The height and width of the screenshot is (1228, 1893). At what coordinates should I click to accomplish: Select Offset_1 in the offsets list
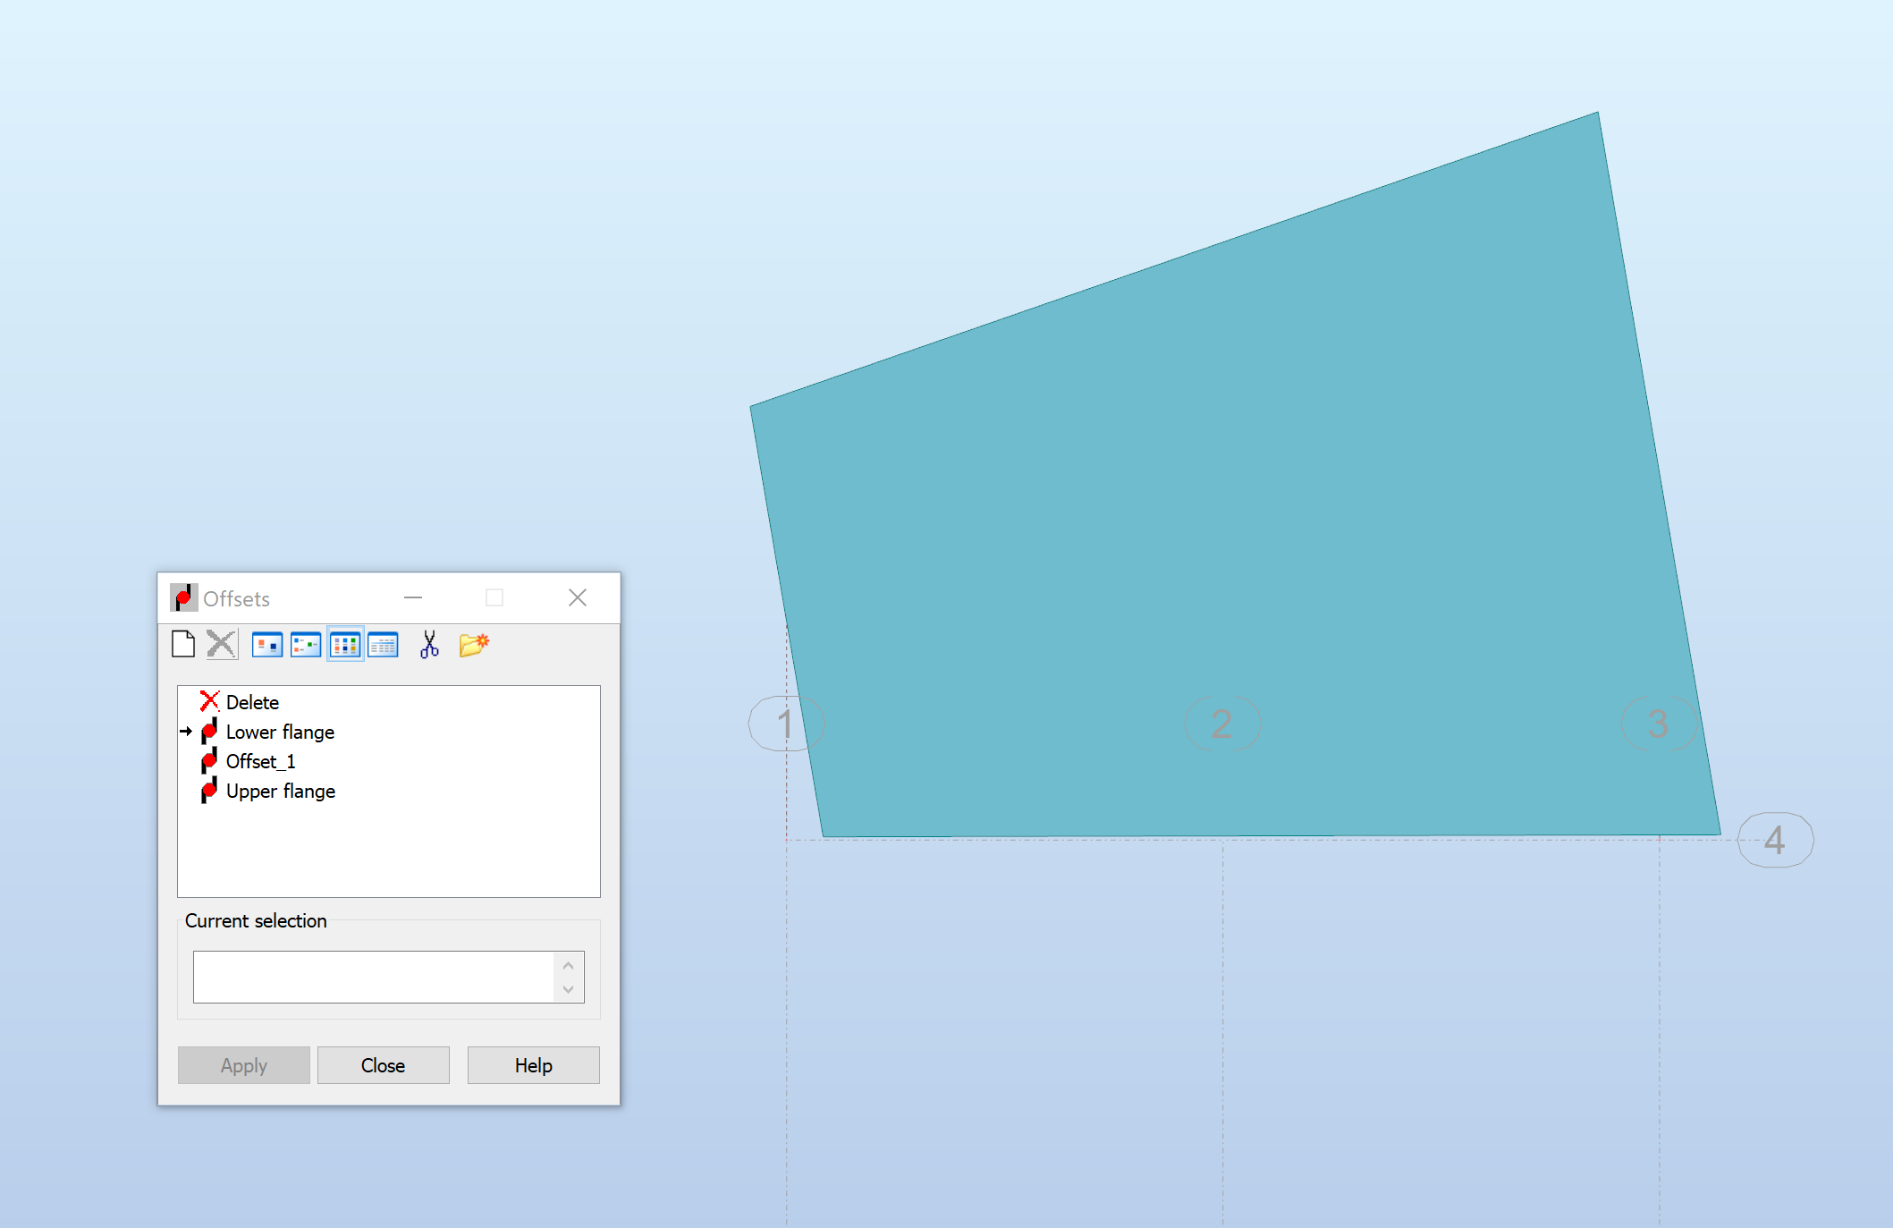click(x=260, y=761)
